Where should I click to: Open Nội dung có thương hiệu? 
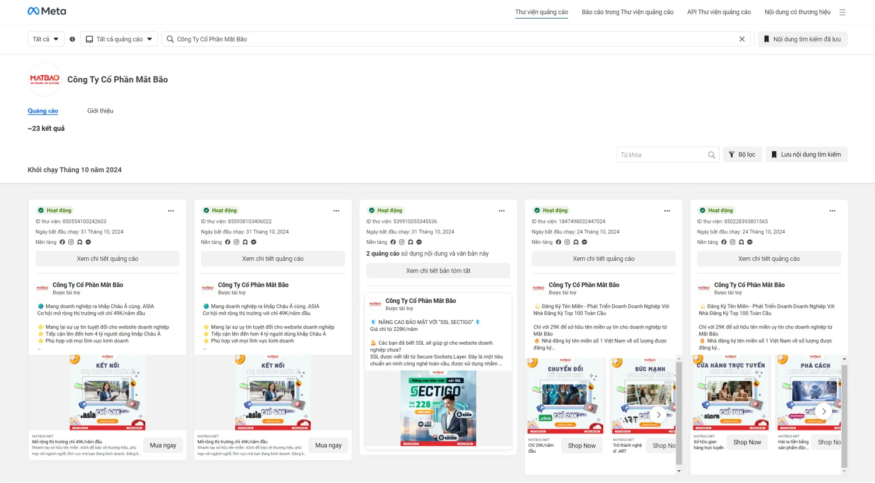click(797, 12)
